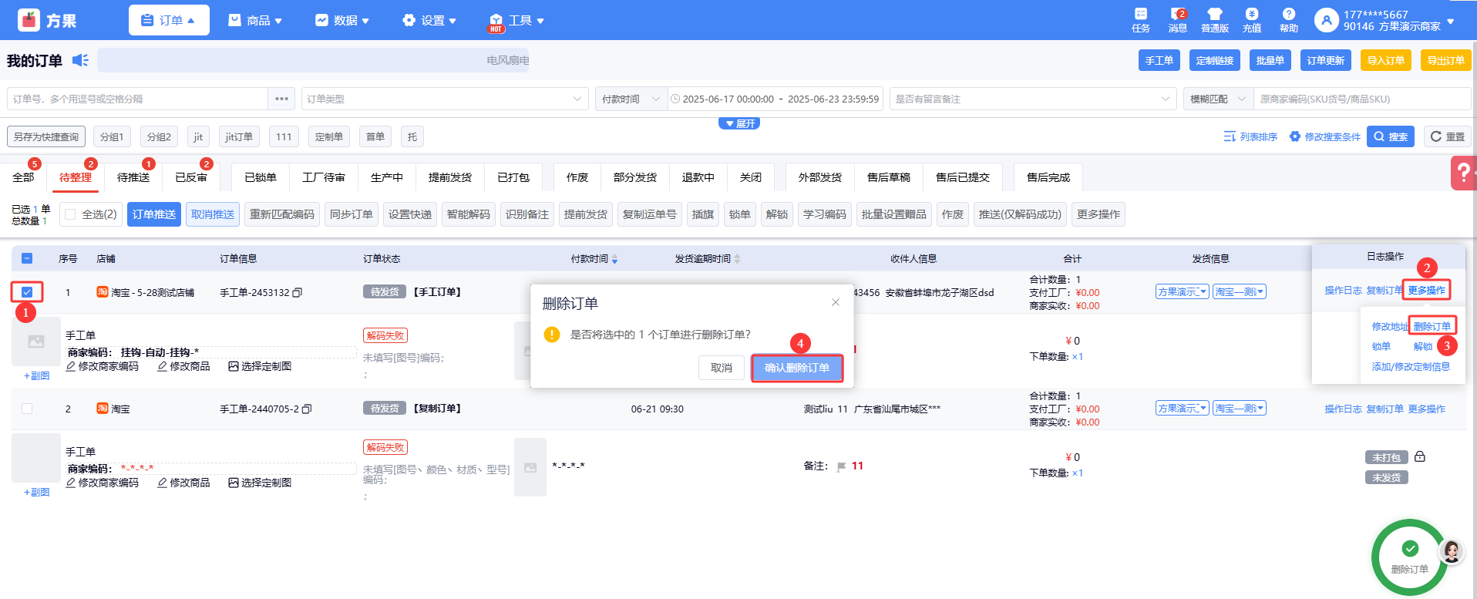Close the 删除订单 dialog

[x=835, y=302]
